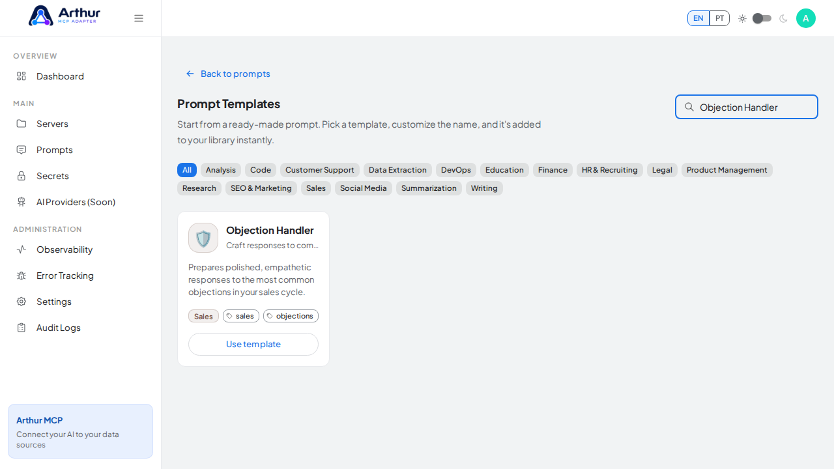This screenshot has height=469, width=834.
Task: Open the Error Tracking page
Action: 80,276
